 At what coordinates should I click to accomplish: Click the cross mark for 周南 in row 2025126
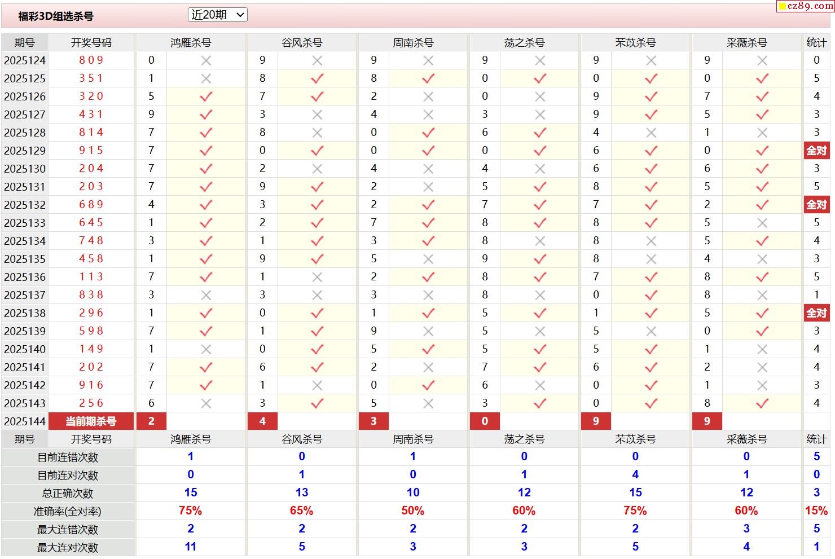tap(428, 96)
